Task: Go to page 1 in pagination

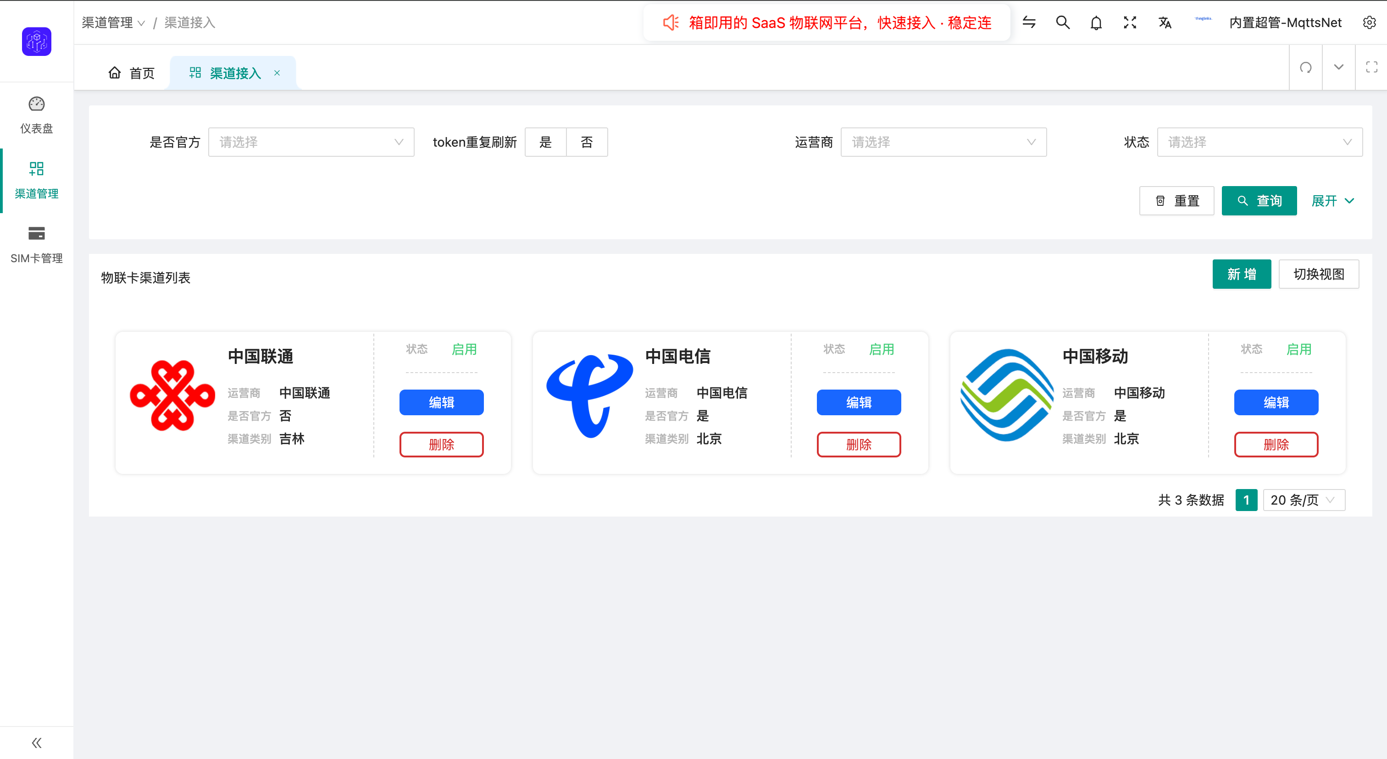Action: [1246, 500]
